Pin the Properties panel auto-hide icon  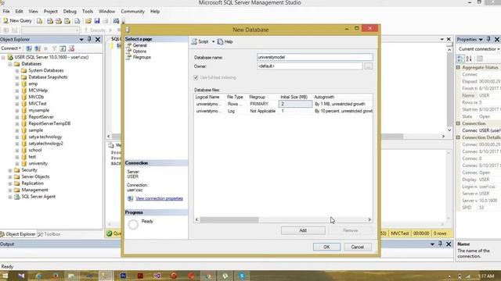tap(488, 39)
